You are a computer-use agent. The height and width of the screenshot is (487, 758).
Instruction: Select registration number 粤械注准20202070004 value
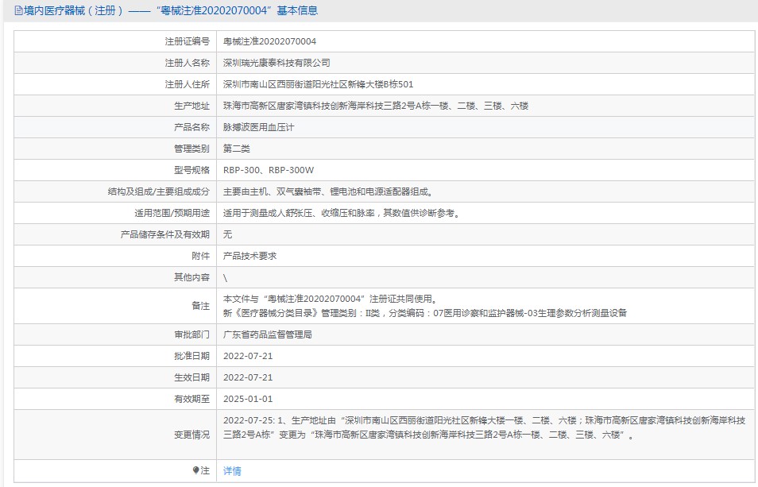pos(269,41)
